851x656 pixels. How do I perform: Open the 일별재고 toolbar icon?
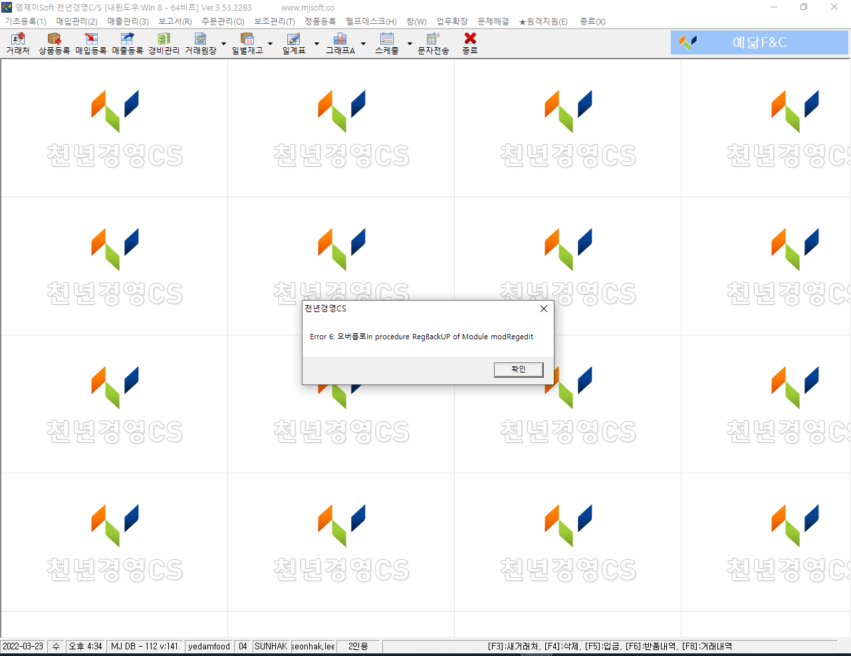pos(247,44)
